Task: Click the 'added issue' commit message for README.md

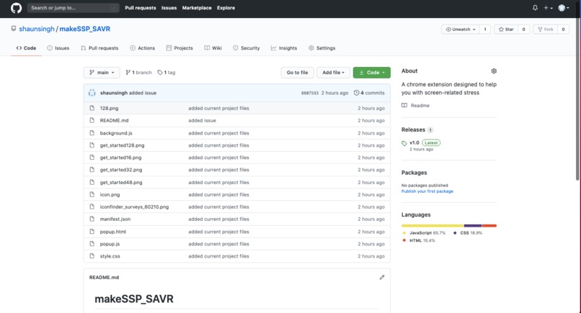Action: (x=202, y=121)
